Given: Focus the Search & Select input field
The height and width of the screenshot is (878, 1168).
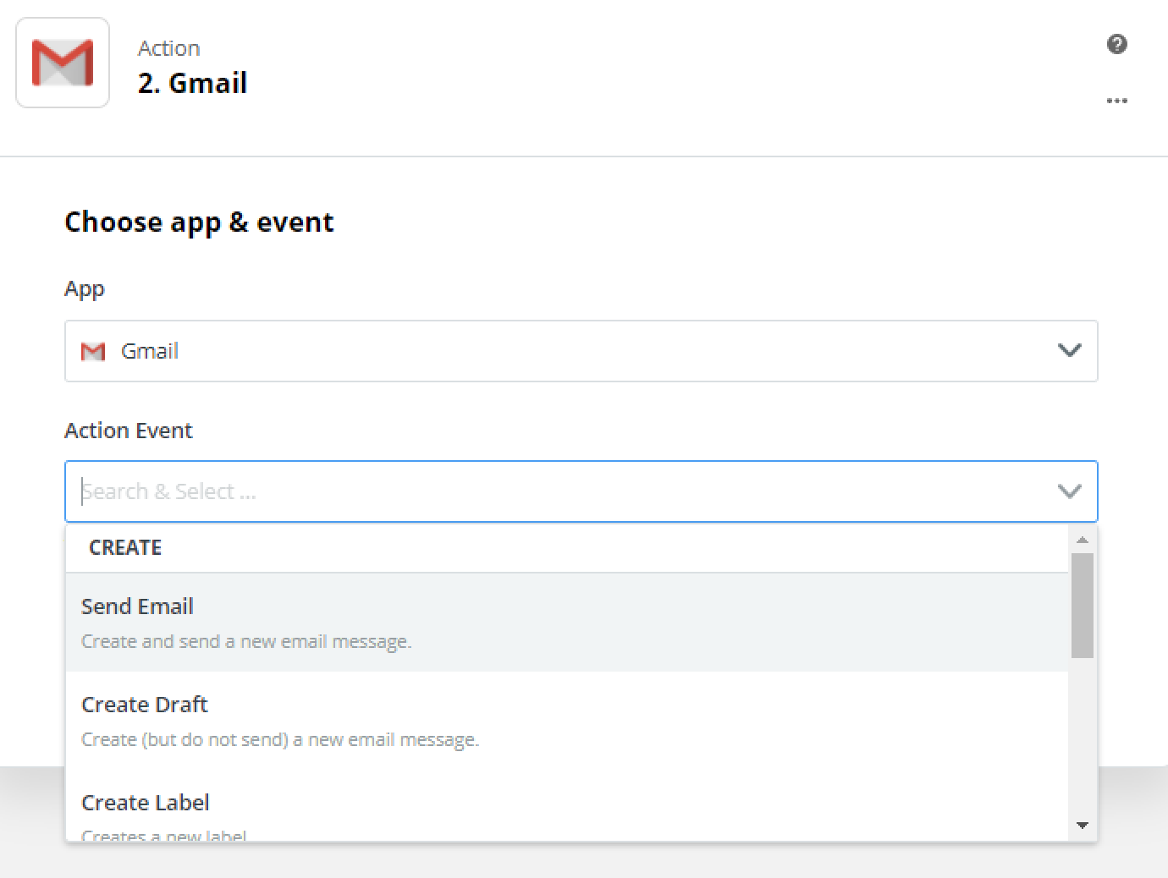Looking at the screenshot, I should pyautogui.click(x=581, y=491).
